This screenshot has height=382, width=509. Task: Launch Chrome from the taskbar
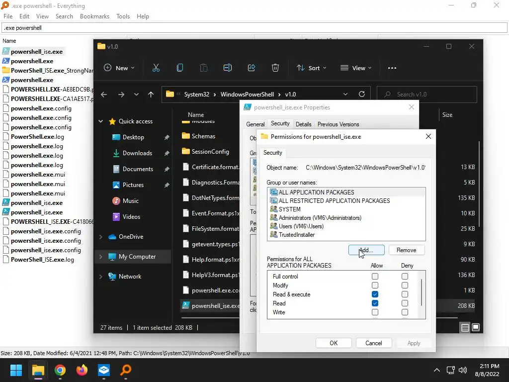[60, 370]
